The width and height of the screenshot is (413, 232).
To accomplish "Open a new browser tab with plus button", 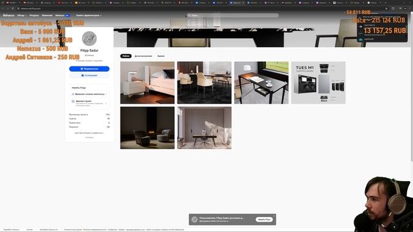I will click(x=385, y=3).
